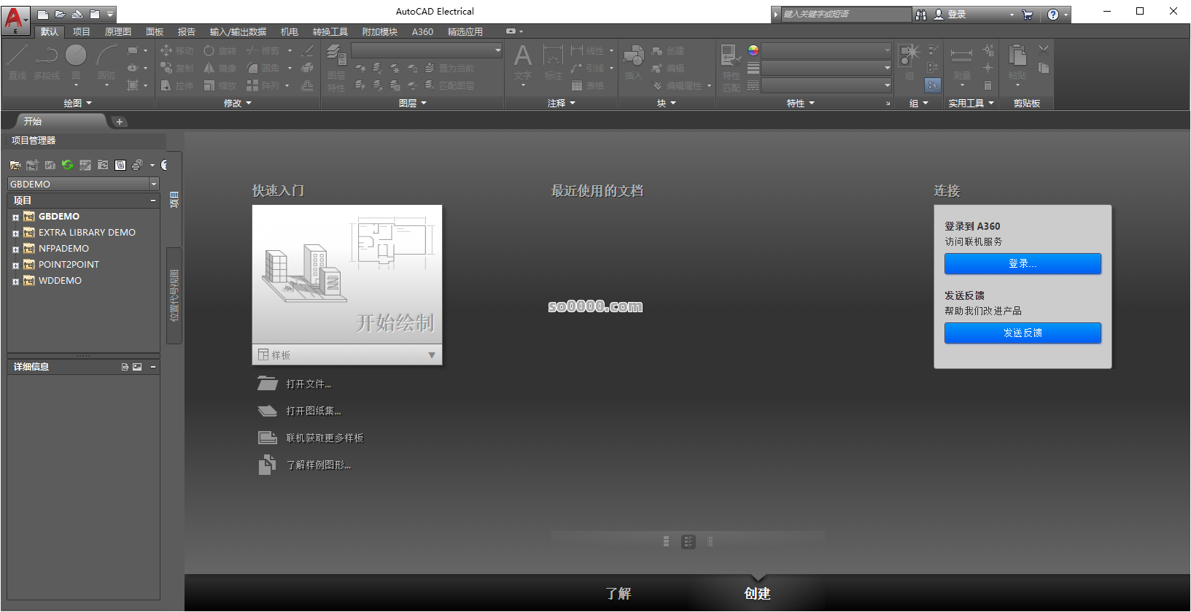Click the Polyline (多段线) draw tool
This screenshot has width=1191, height=612.
tap(47, 63)
